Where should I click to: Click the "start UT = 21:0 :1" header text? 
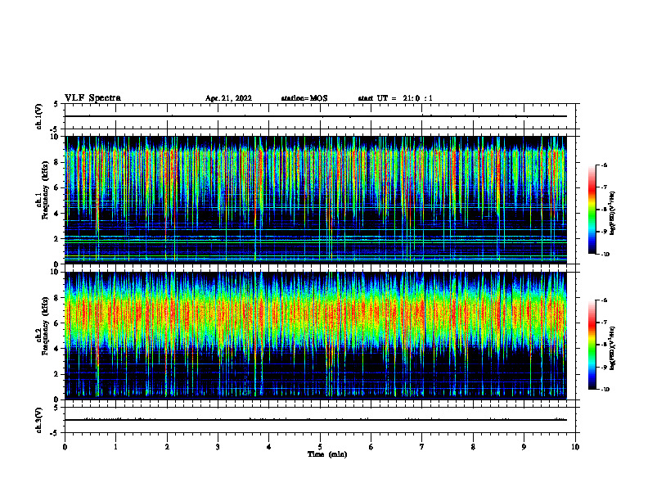tap(395, 98)
